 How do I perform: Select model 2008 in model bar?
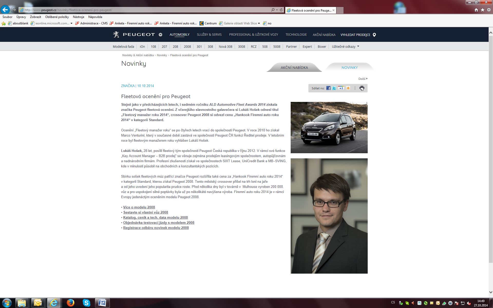point(187,46)
